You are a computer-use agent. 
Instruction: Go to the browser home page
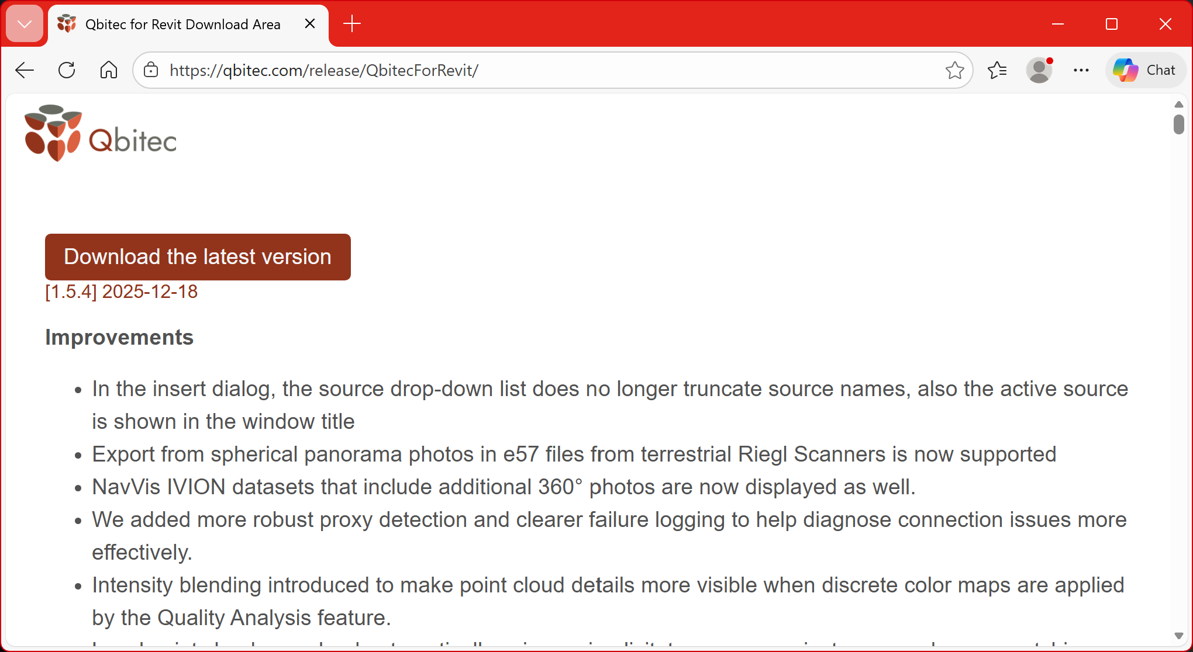[109, 70]
